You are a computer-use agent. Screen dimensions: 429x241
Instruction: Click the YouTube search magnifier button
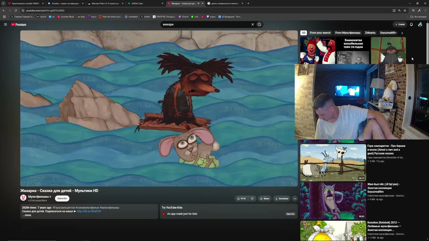(259, 24)
